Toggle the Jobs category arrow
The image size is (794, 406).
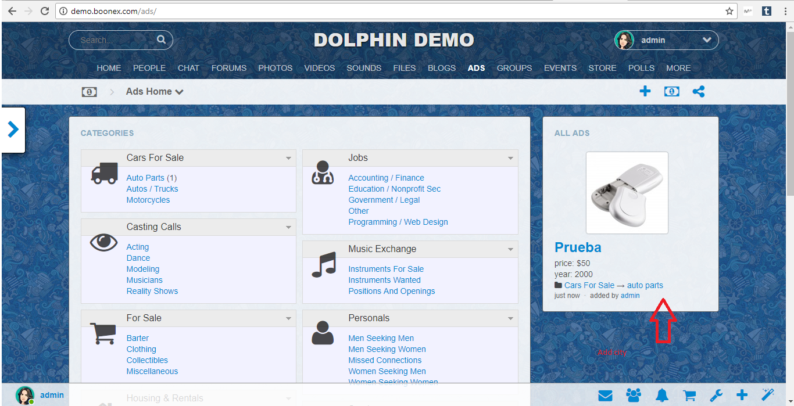[510, 158]
